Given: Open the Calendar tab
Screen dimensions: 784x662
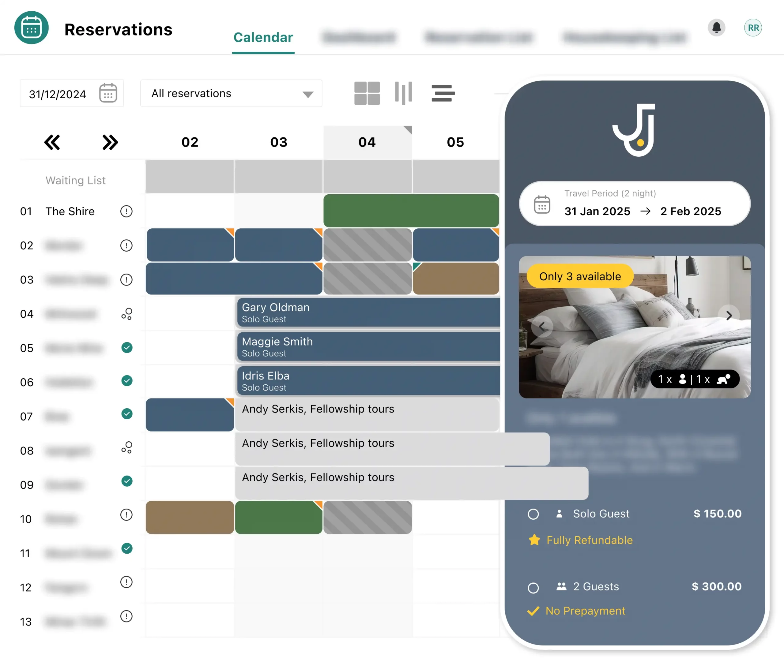Looking at the screenshot, I should 263,38.
